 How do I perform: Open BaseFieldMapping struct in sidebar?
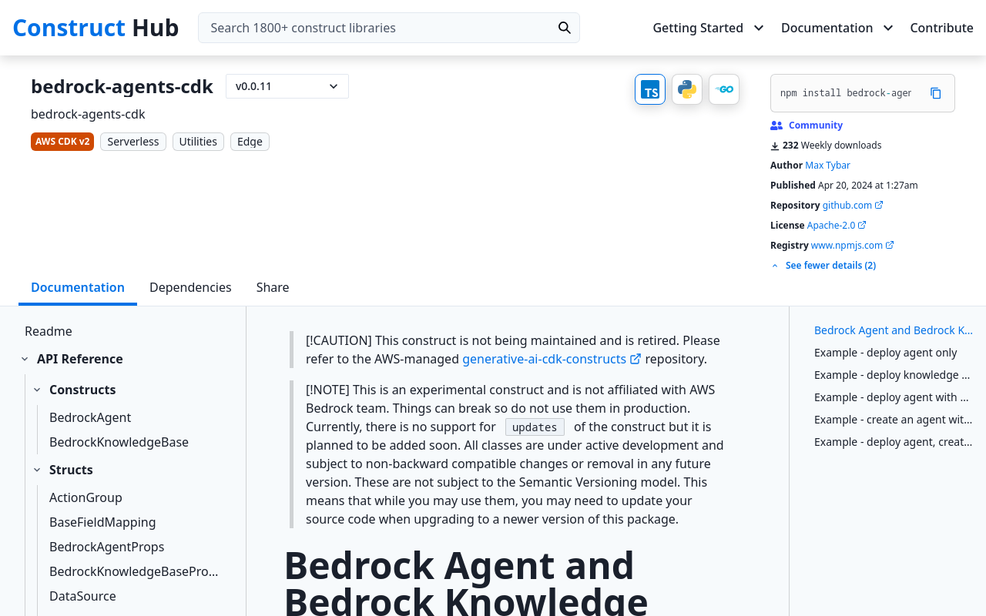tap(102, 522)
